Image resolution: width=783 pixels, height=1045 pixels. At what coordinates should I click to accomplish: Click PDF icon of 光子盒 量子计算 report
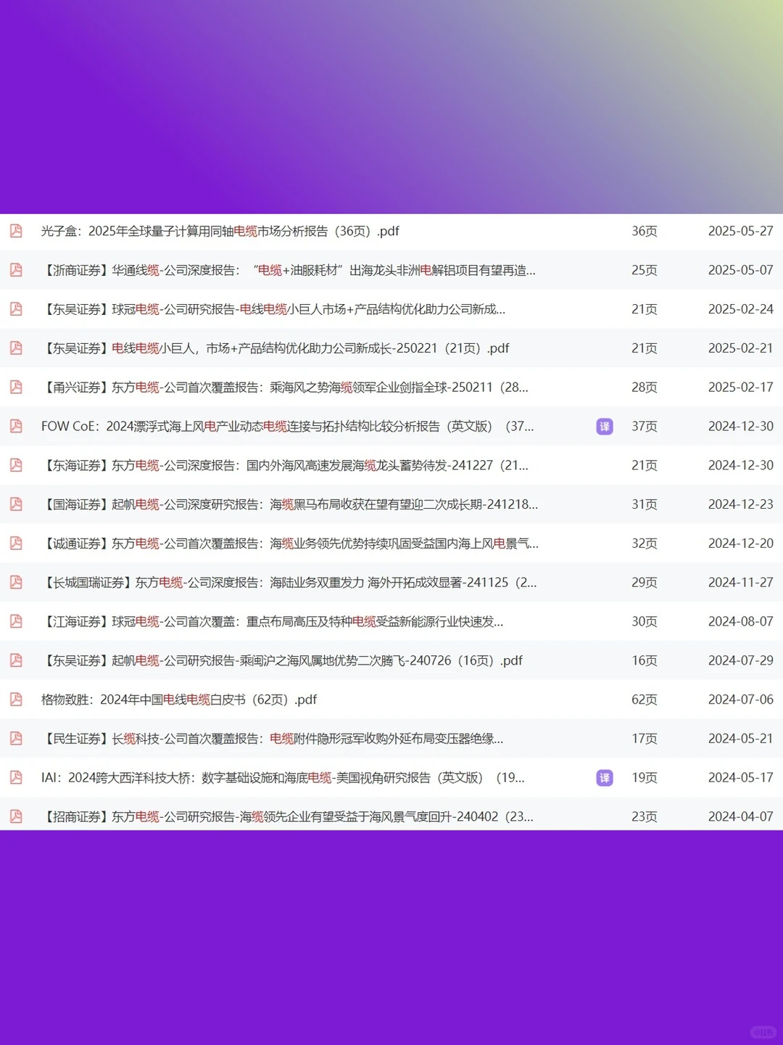16,231
